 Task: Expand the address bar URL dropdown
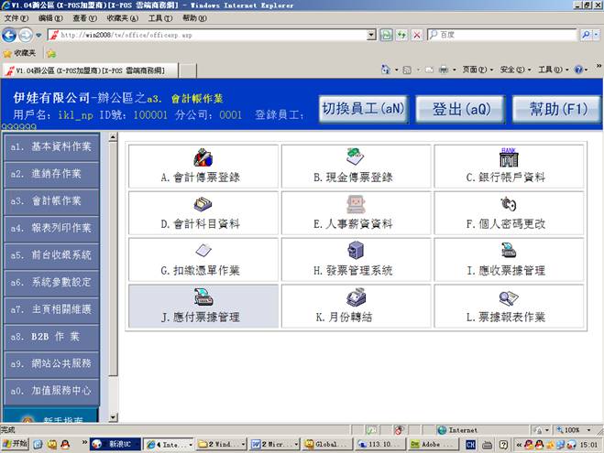[x=371, y=35]
